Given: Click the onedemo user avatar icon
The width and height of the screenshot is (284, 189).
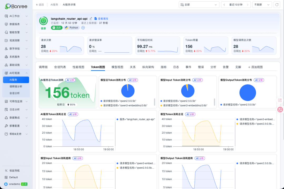Looking at the screenshot, I should (x=6, y=184).
